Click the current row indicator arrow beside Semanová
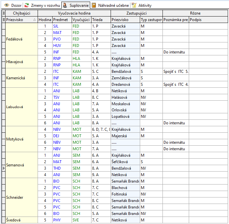229x224 pixels. click(4, 168)
